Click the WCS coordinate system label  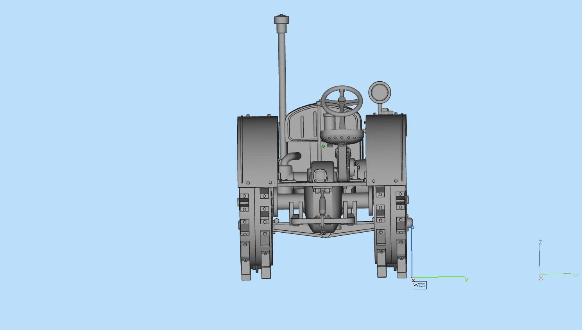(x=419, y=285)
